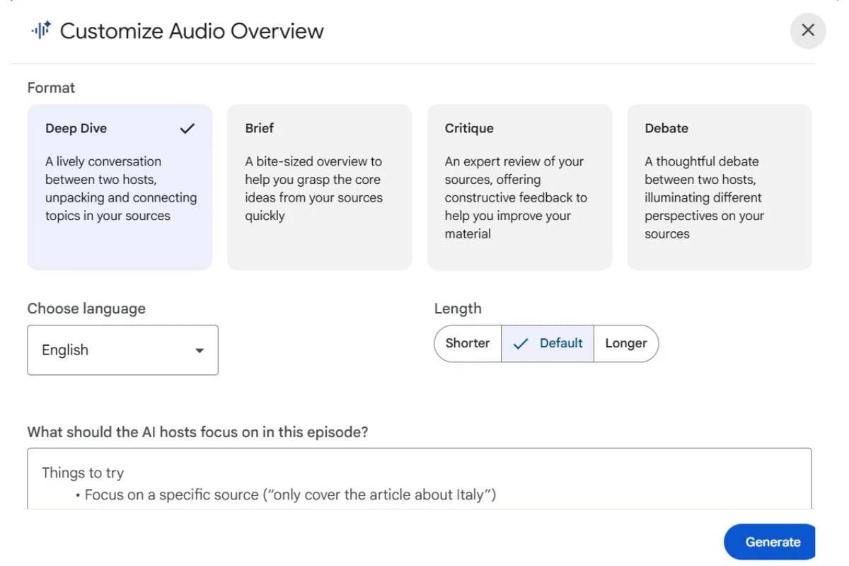Select the Deep Dive format card
The height and width of the screenshot is (566, 849).
[x=120, y=187]
